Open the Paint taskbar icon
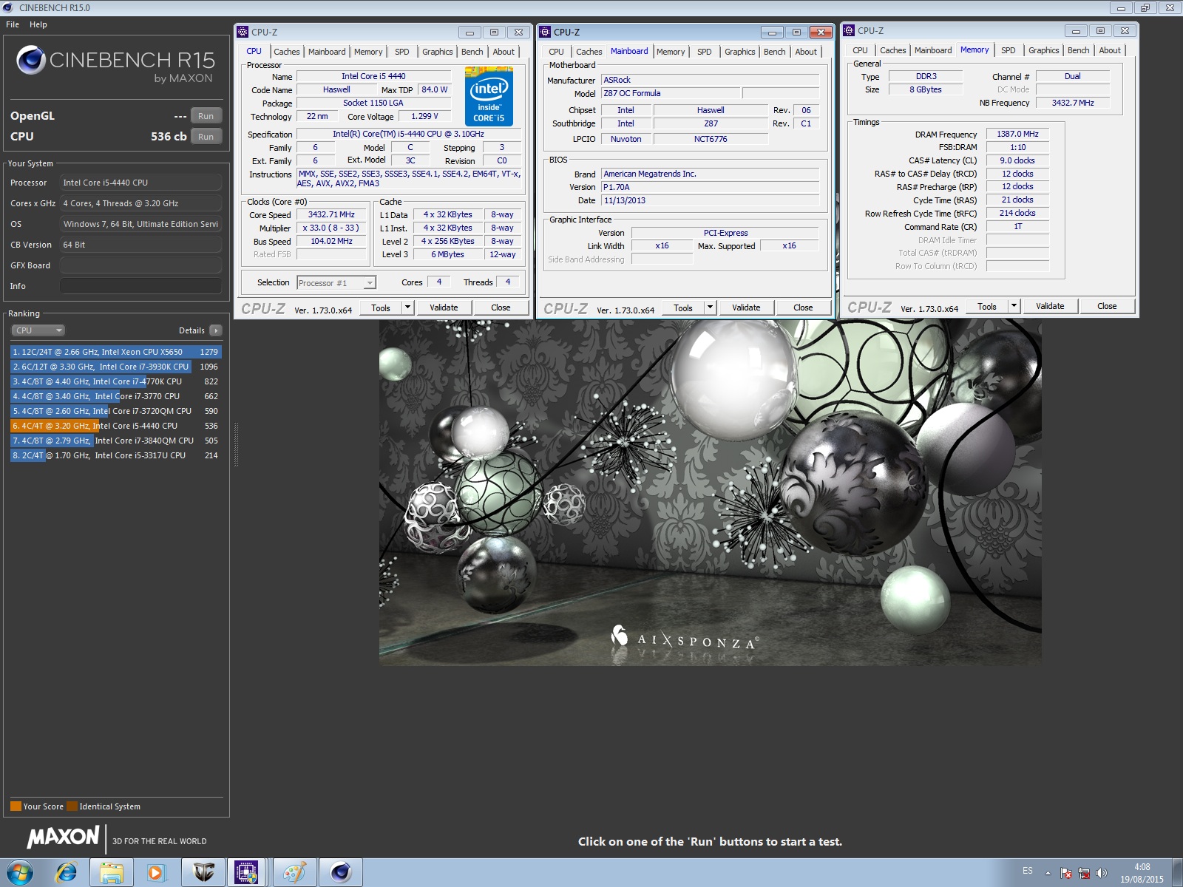The width and height of the screenshot is (1183, 887). pyautogui.click(x=294, y=873)
